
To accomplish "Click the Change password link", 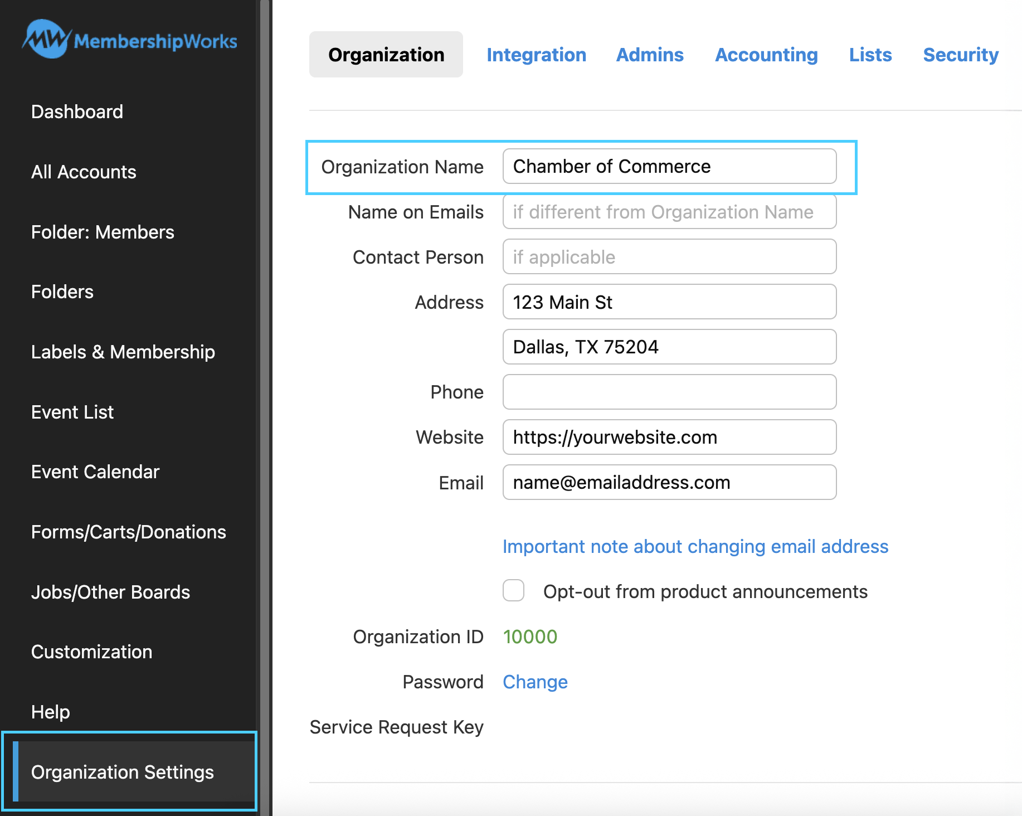I will click(x=535, y=682).
